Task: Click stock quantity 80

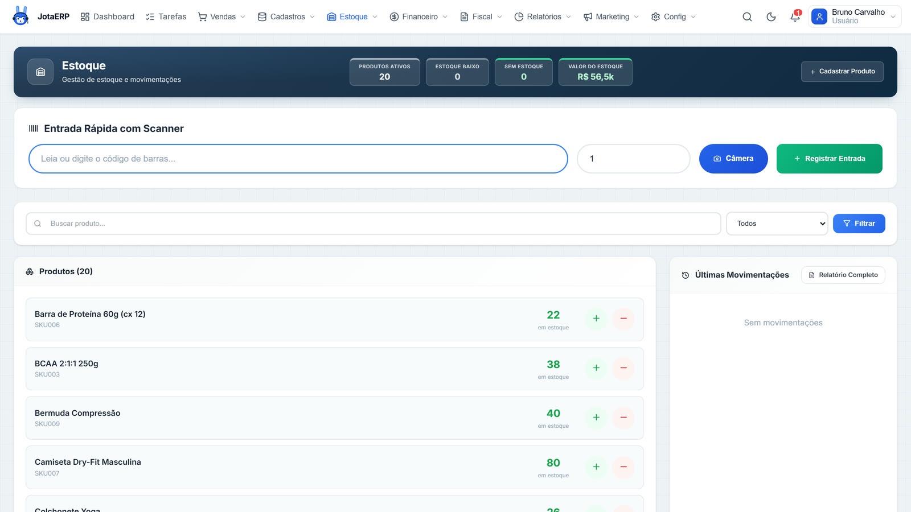Action: [553, 463]
